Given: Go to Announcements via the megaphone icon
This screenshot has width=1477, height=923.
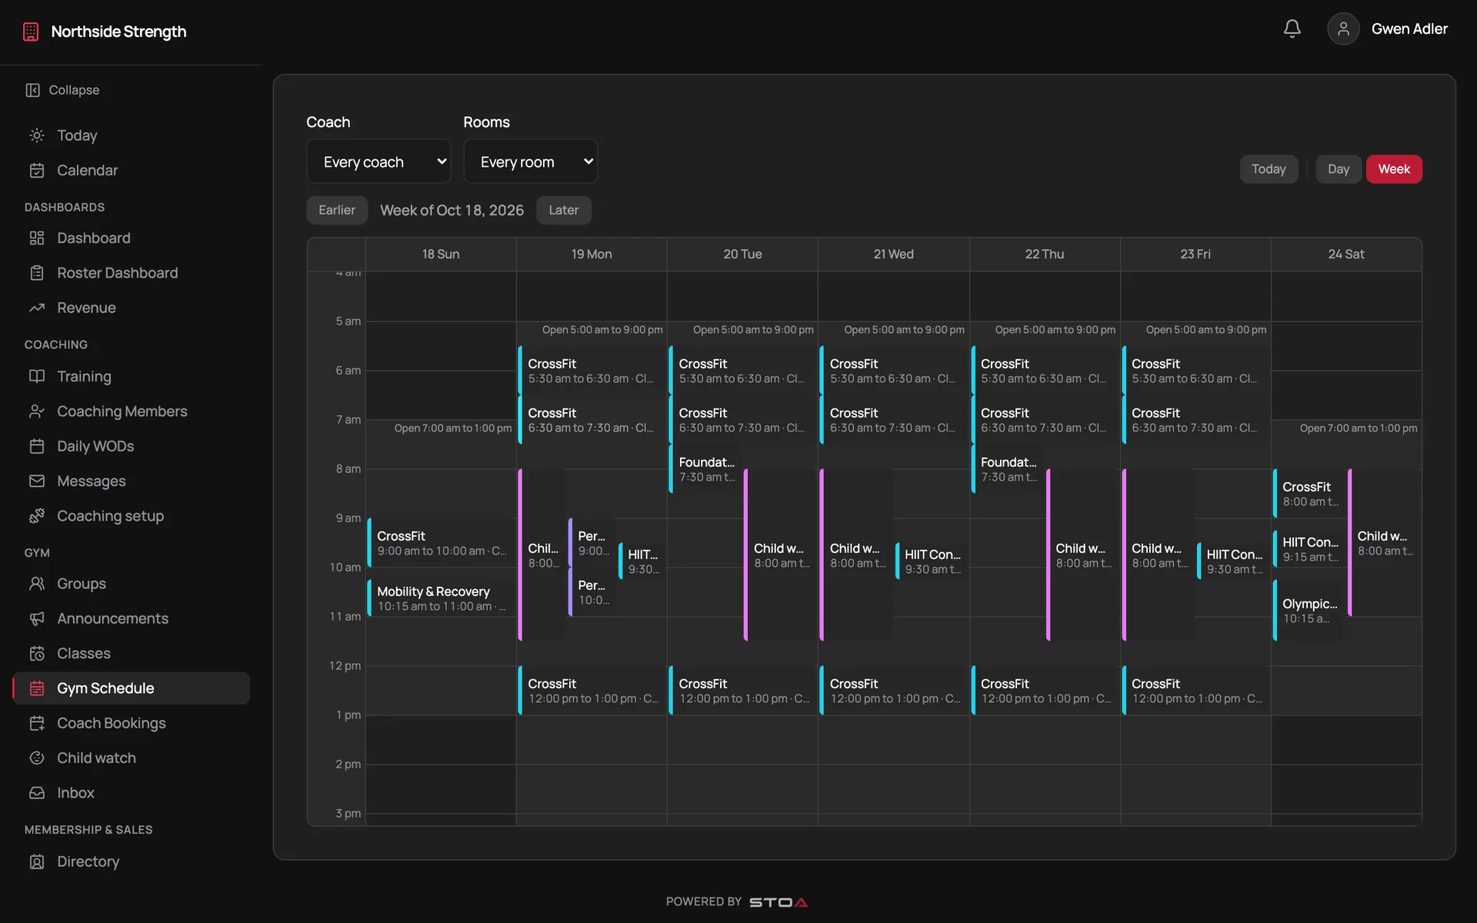Looking at the screenshot, I should click(x=37, y=618).
